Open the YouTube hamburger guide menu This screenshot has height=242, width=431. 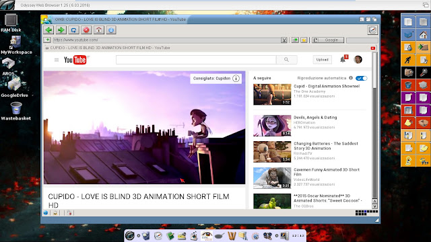(x=57, y=60)
